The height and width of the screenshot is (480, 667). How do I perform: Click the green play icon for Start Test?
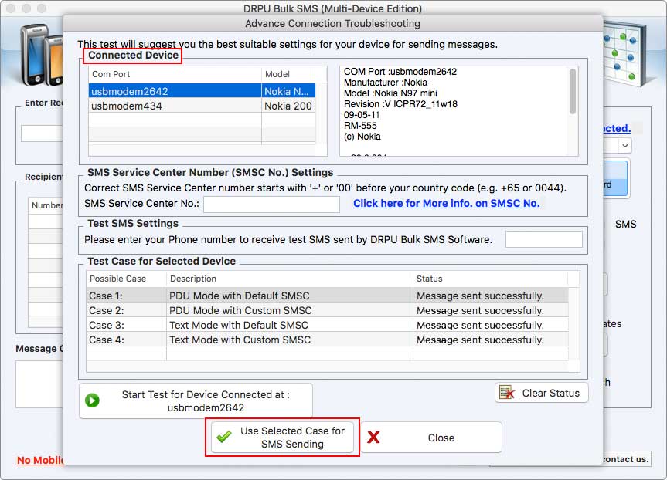click(x=92, y=401)
